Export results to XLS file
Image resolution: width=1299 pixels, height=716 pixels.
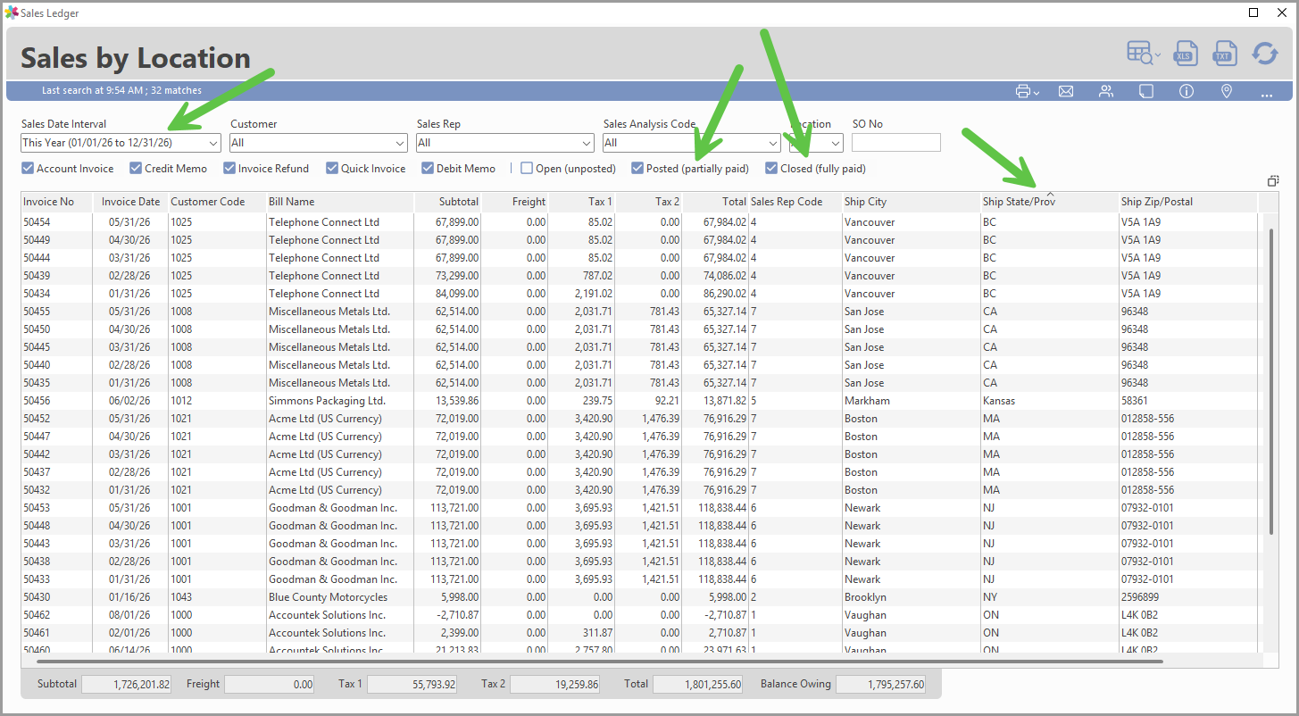1186,54
